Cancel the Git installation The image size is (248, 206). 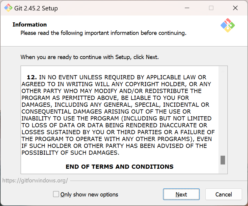224,194
